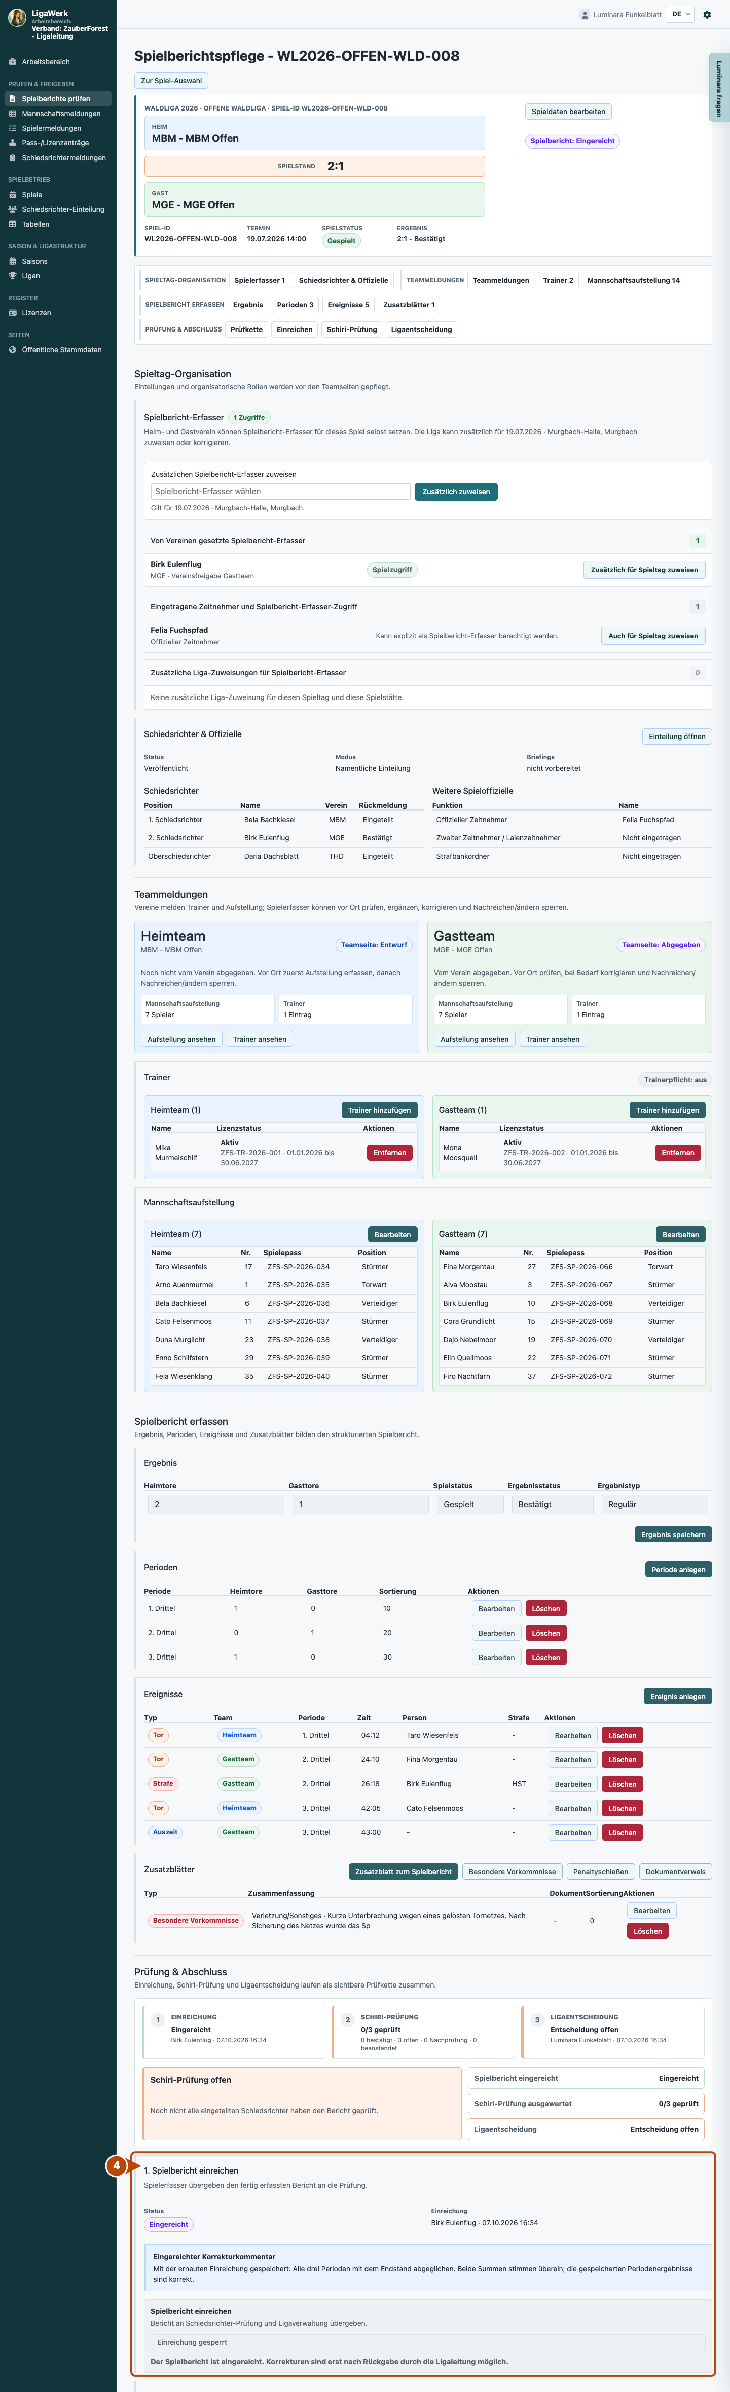Click the Spiele sidebar icon

[x=13, y=195]
